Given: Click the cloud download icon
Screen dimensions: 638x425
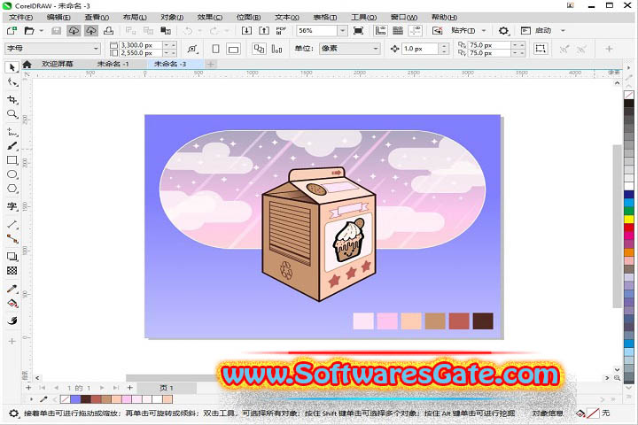Looking at the screenshot, I should click(x=74, y=30).
